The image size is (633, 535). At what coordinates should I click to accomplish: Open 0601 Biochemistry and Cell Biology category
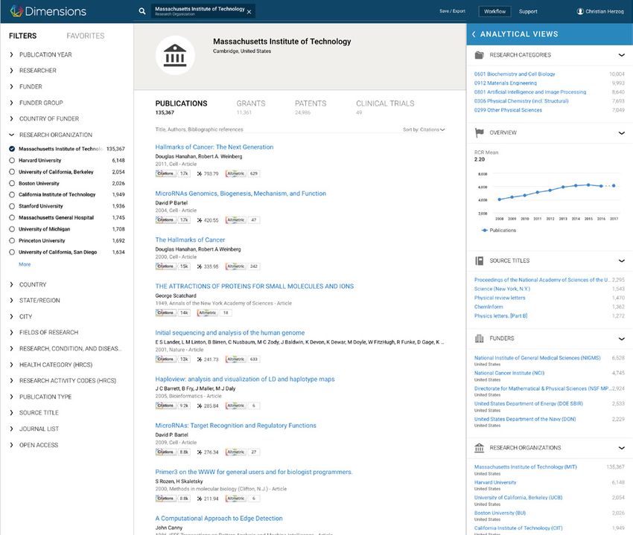[515, 74]
